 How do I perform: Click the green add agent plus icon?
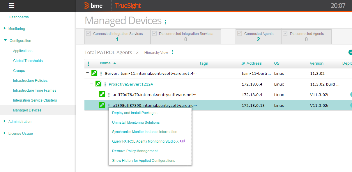(x=350, y=52)
